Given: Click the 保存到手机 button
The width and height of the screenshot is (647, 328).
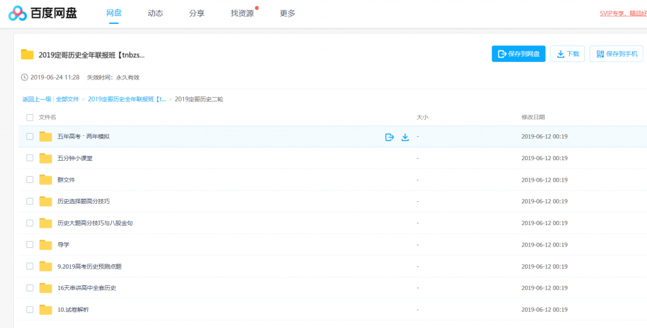Looking at the screenshot, I should pyautogui.click(x=616, y=54).
